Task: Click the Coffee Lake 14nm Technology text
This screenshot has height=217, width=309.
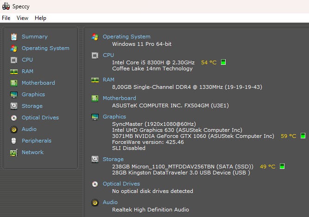Action: tap(152, 68)
